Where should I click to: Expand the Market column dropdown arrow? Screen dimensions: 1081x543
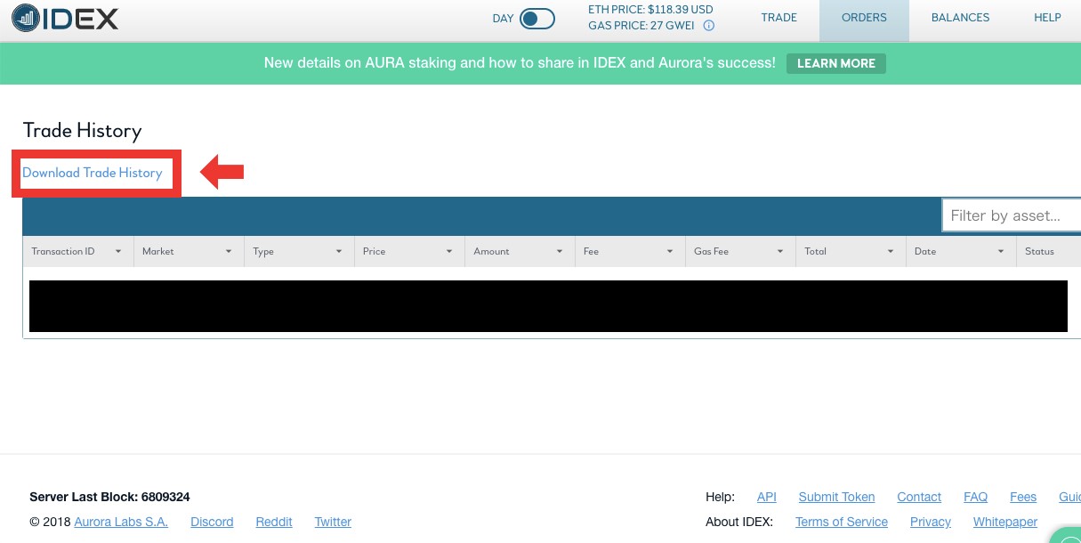tap(229, 252)
